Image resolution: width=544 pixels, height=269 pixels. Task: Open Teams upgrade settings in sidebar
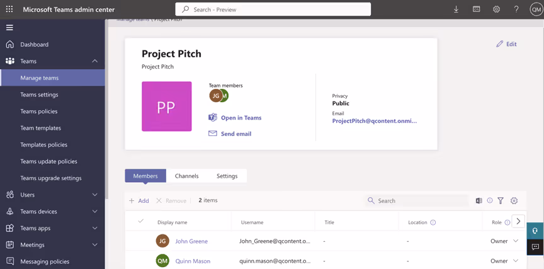coord(52,178)
